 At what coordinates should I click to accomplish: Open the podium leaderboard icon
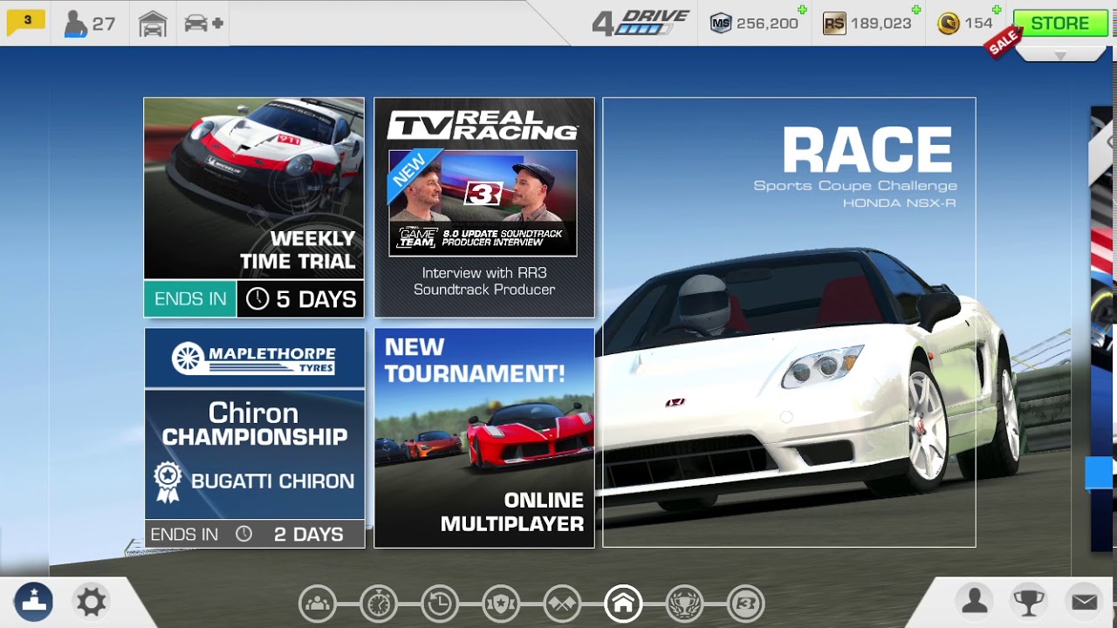point(33,602)
